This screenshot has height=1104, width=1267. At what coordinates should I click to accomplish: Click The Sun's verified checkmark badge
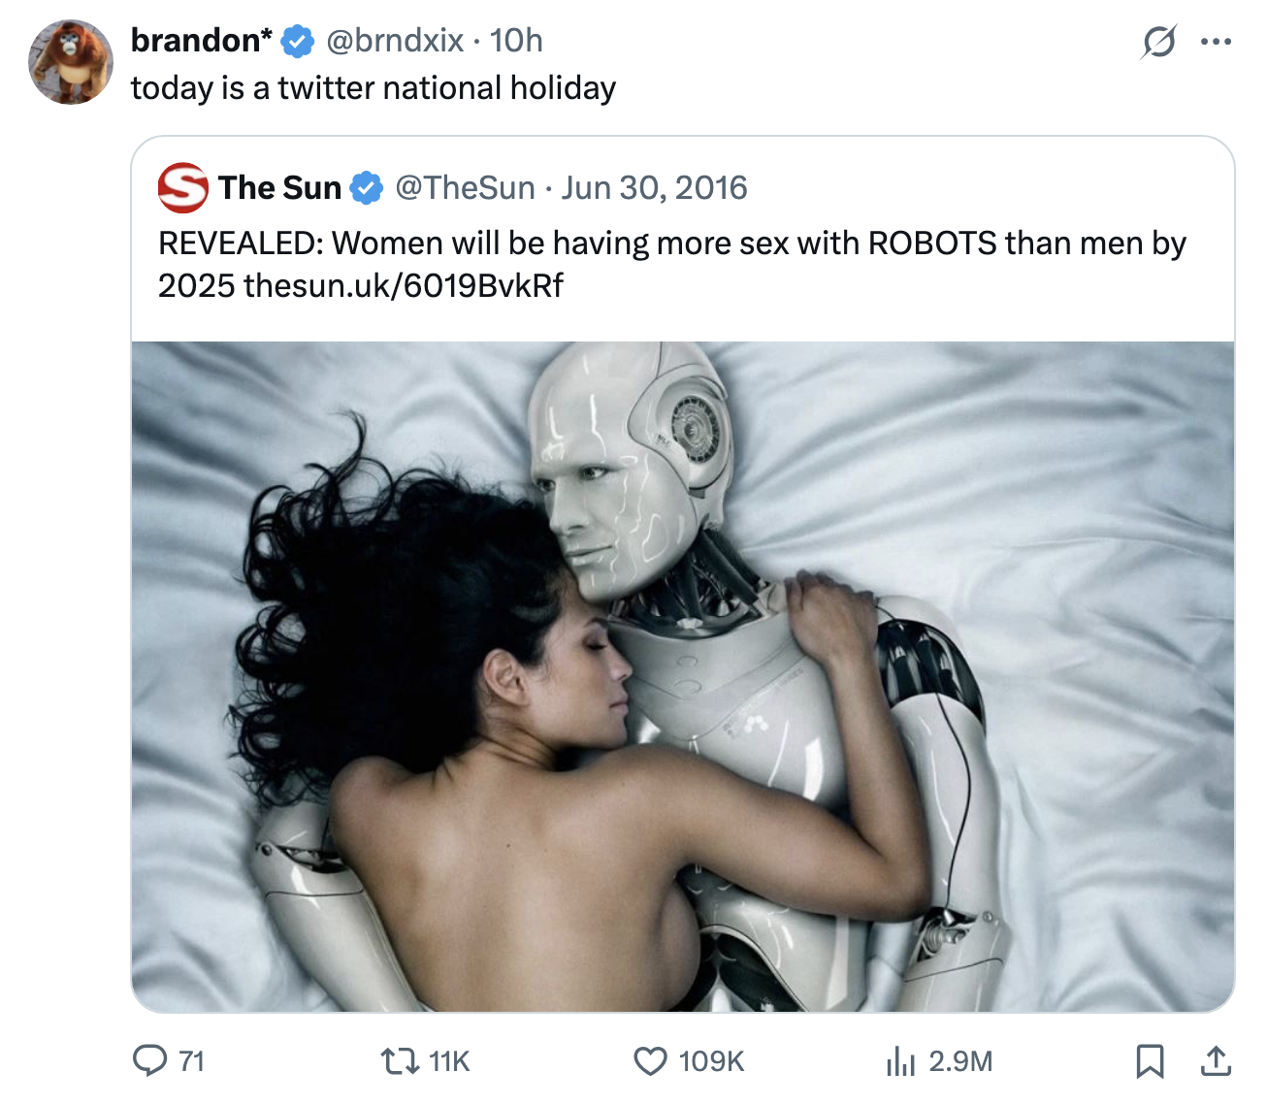point(366,188)
